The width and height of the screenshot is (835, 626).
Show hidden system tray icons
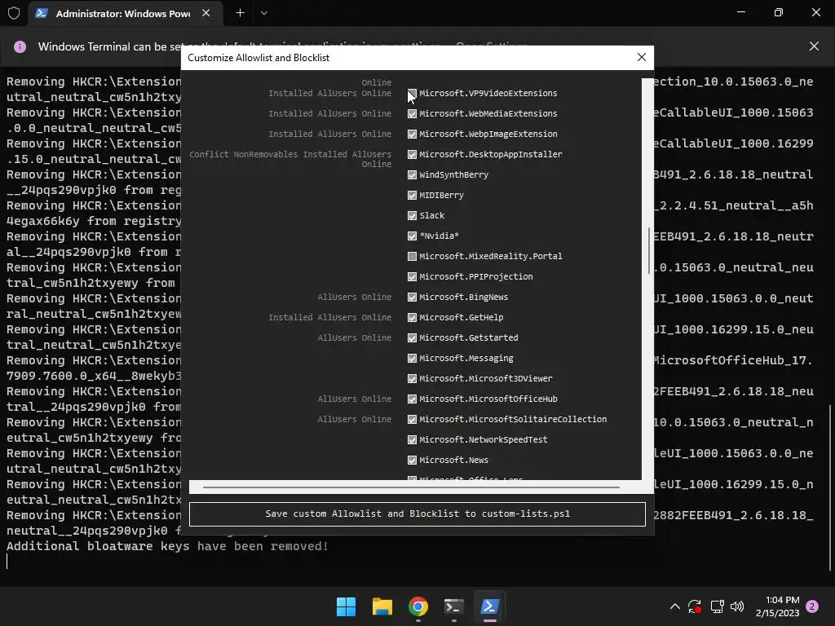tap(674, 606)
